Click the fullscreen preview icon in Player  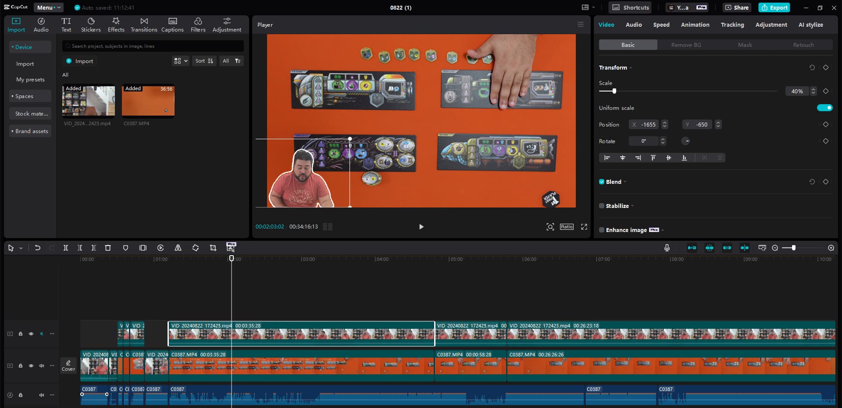(x=584, y=227)
